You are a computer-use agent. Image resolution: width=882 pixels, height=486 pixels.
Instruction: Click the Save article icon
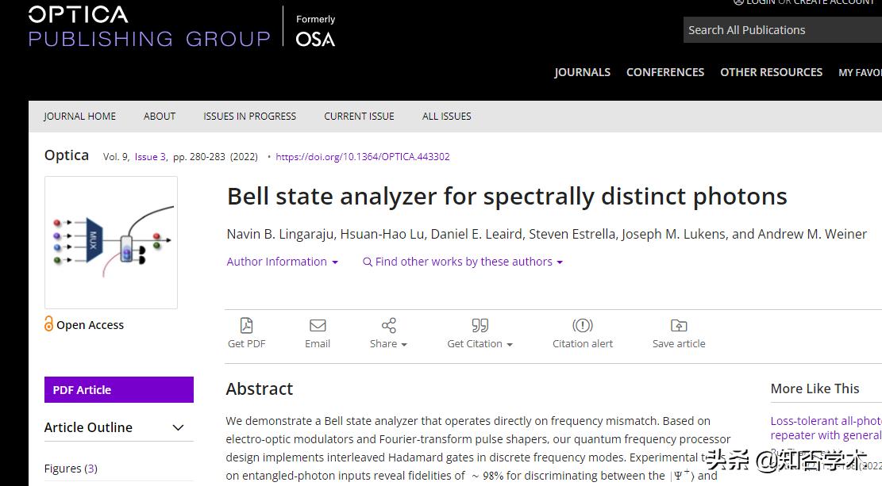[x=679, y=326]
